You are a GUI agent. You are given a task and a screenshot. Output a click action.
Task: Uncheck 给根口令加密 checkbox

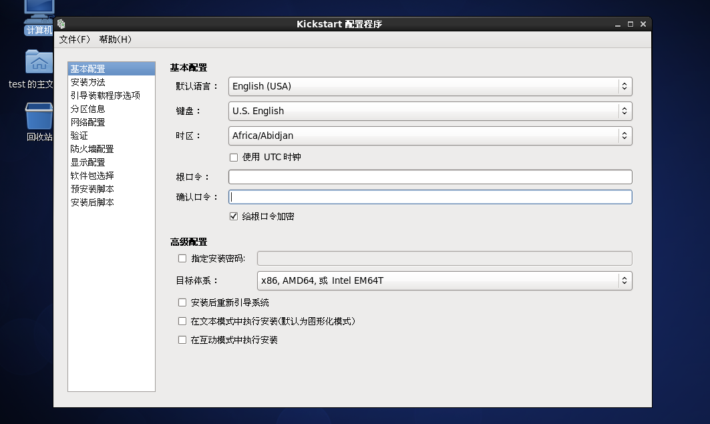(x=234, y=216)
